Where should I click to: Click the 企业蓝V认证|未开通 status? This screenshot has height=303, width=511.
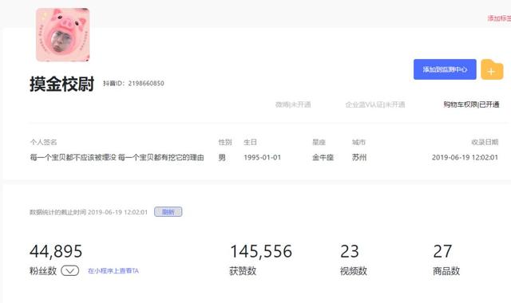point(375,104)
